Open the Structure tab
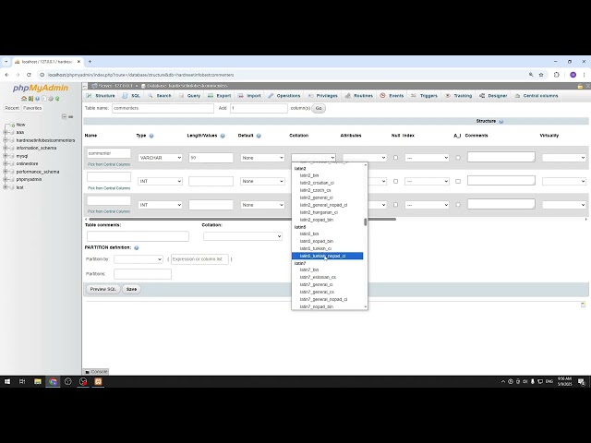 tap(101, 96)
